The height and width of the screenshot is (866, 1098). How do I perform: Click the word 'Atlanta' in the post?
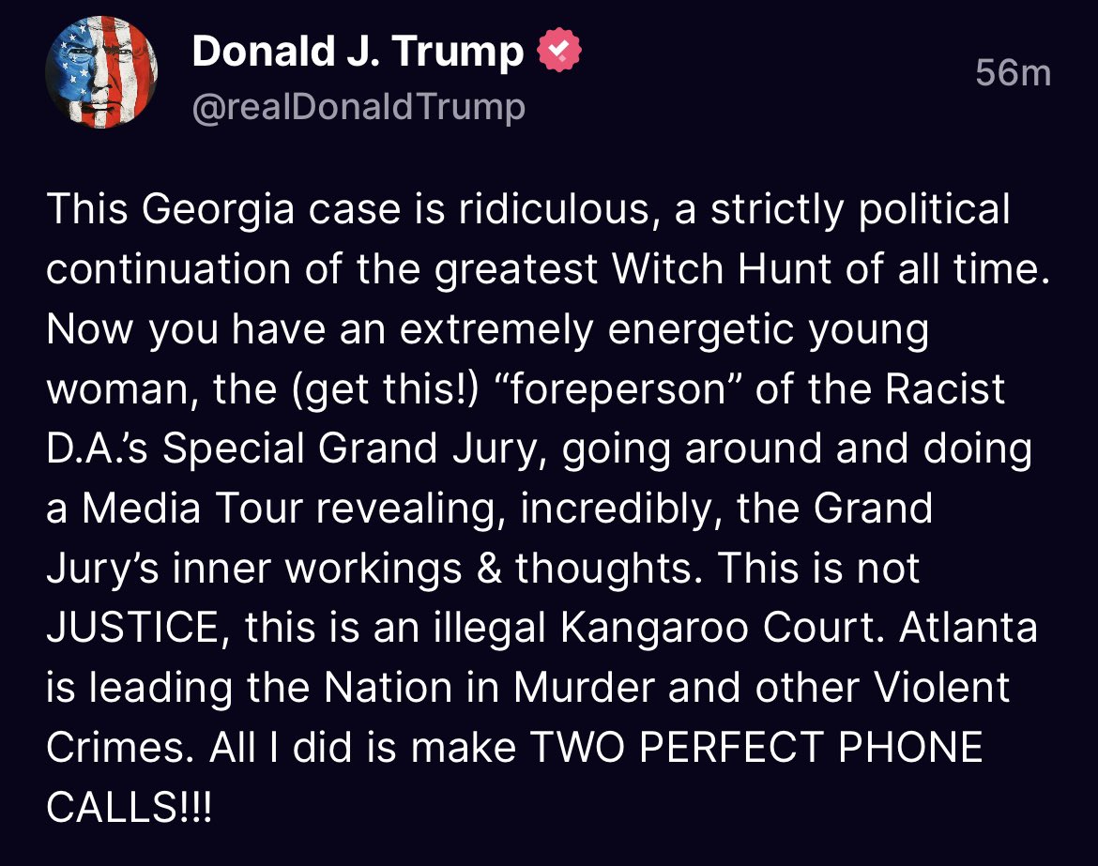(968, 628)
